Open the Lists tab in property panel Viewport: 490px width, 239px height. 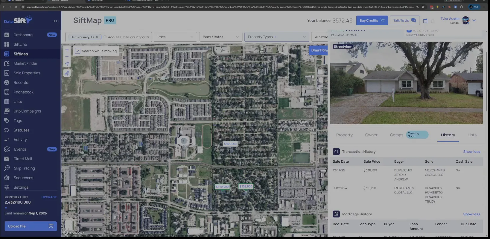(472, 135)
